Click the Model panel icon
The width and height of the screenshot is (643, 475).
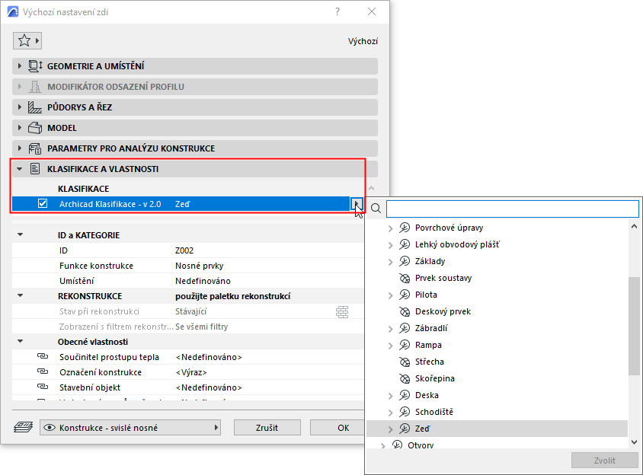click(35, 128)
